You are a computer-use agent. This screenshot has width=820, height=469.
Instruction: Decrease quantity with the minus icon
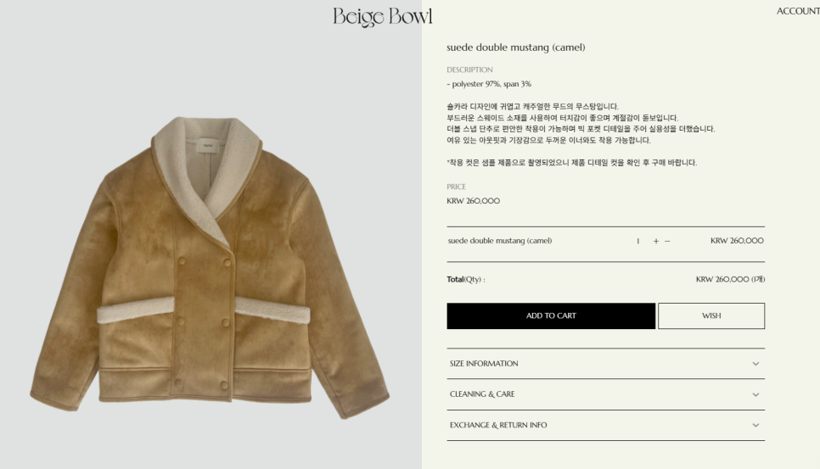667,242
